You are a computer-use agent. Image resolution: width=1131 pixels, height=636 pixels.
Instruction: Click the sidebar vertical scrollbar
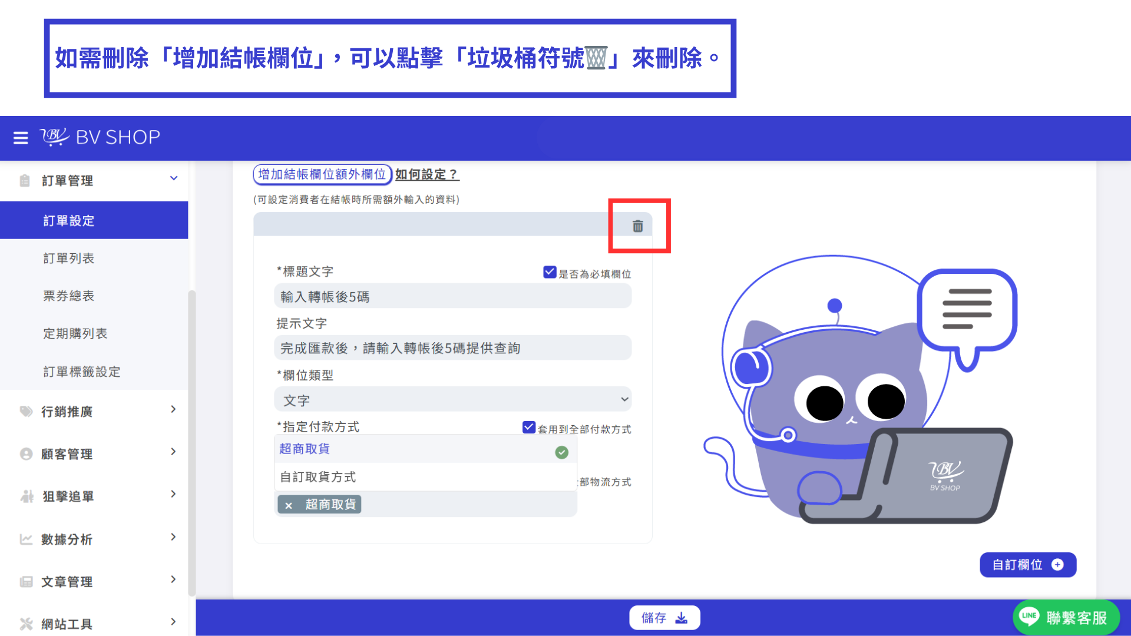point(191,443)
